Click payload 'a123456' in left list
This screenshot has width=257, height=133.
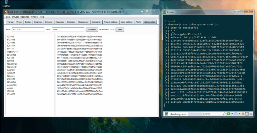pyautogui.click(x=11, y=40)
